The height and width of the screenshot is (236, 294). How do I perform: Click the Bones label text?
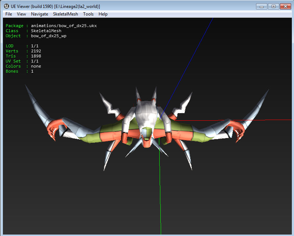click(x=12, y=71)
